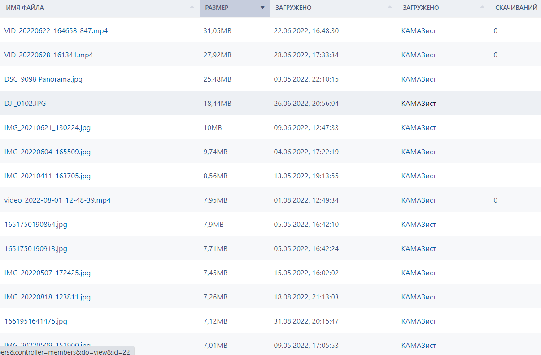Toggle the Размер column sort arrow
This screenshot has height=355, width=541.
262,7
